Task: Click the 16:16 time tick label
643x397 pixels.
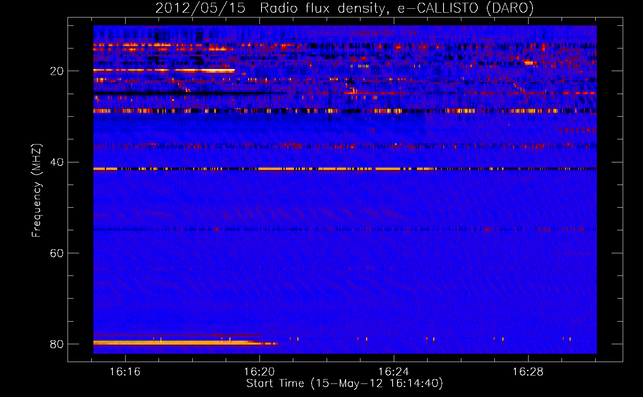Action: pyautogui.click(x=125, y=372)
